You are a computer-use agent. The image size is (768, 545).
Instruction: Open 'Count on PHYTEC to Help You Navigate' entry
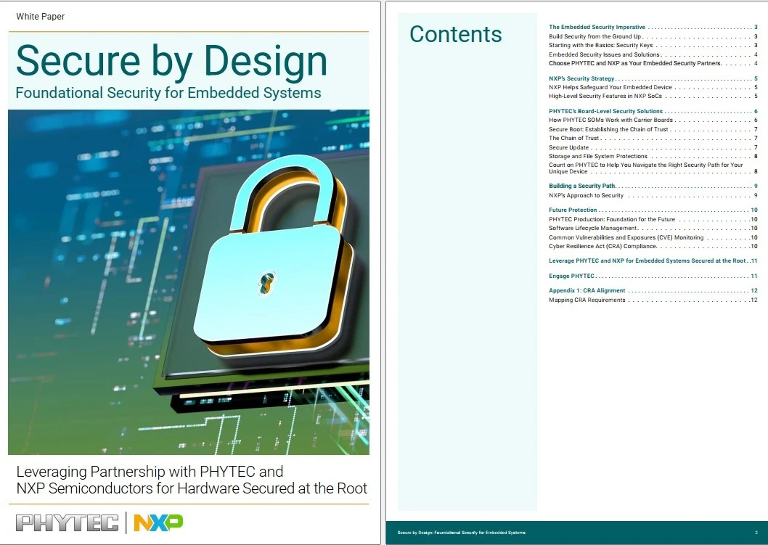tap(653, 168)
